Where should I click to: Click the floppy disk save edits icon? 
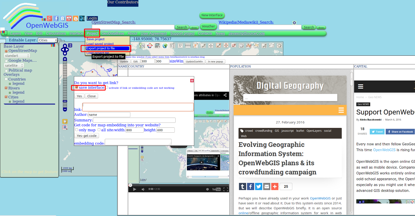(x=241, y=46)
